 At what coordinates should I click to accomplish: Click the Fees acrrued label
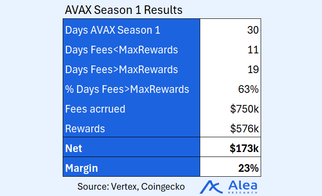[95, 109]
